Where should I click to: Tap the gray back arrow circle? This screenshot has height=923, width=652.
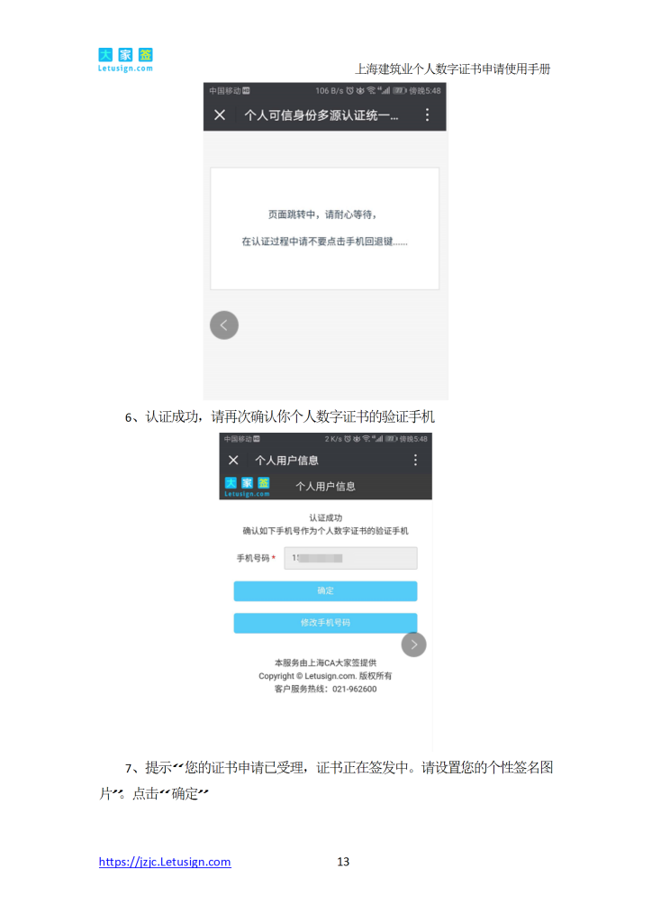coord(224,324)
